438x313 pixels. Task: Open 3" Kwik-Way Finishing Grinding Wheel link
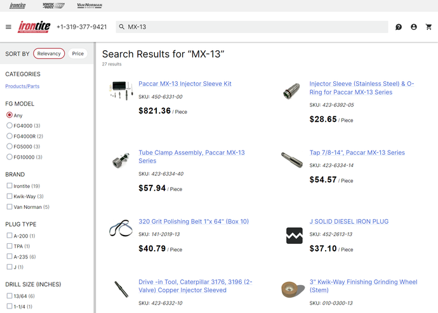click(364, 286)
